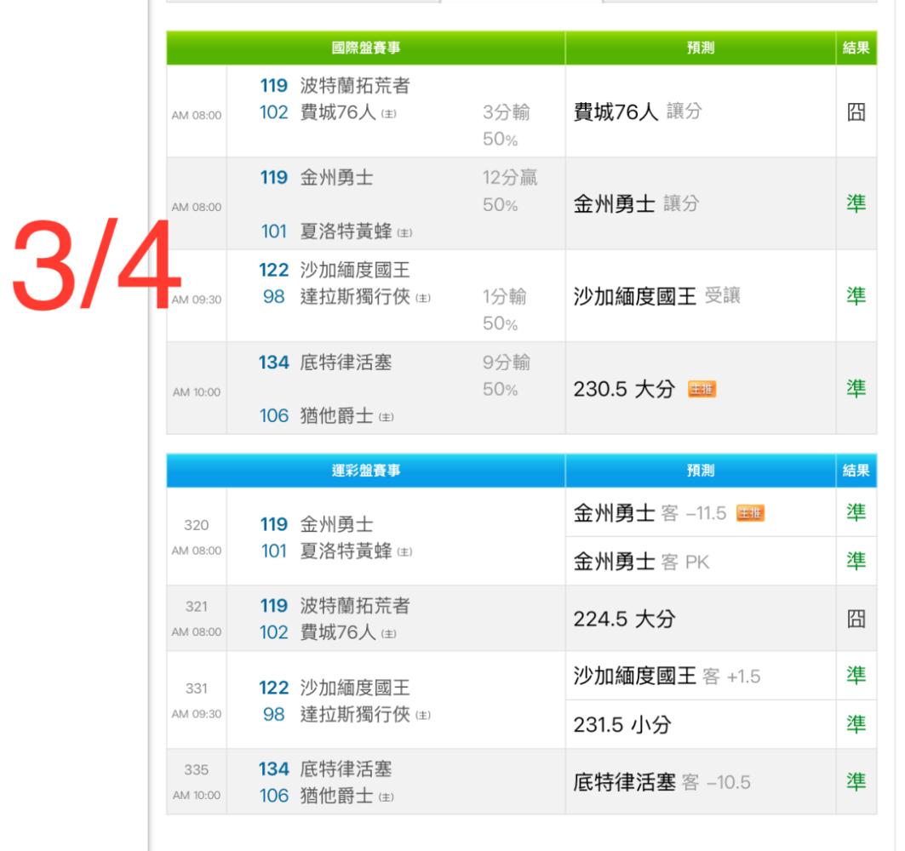Screen dimensions: 905x851
Task: Click 底特律活塞 in the 運彩盤賽事 matchup column
Action: [346, 769]
